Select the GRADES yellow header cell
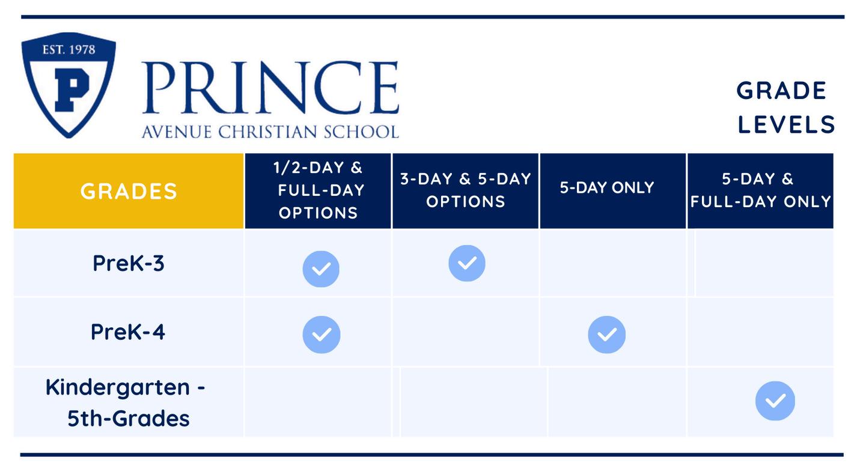Viewport: 854px width, 469px height. pos(129,191)
